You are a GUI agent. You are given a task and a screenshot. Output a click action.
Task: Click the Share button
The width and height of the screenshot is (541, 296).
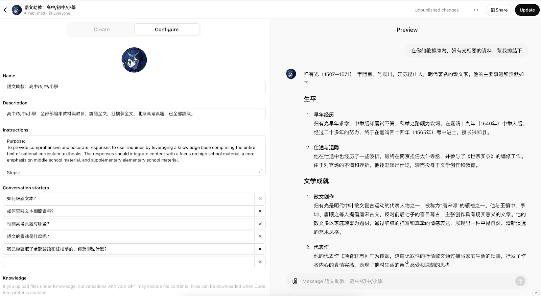tap(499, 10)
